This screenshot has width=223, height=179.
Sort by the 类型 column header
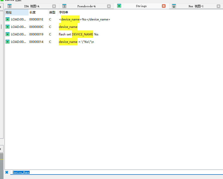pos(52,12)
